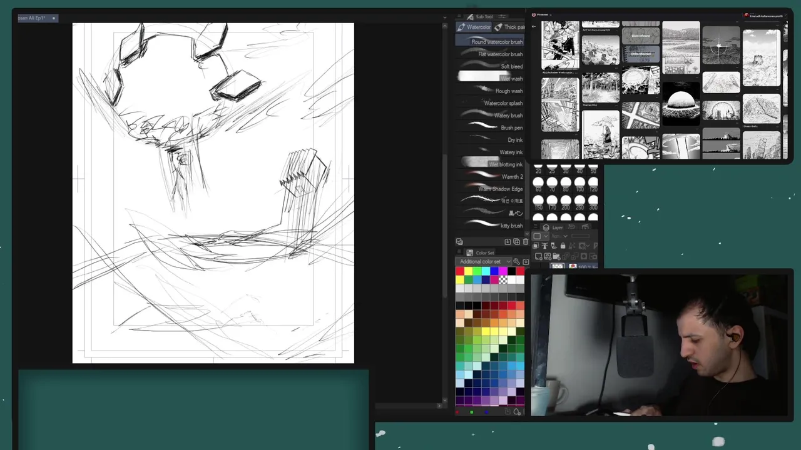Pick the transparent checkered swatch

tap(503, 279)
